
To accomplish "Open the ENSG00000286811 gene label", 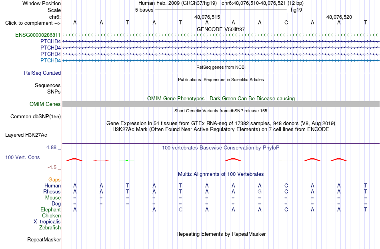I will coord(38,35).
